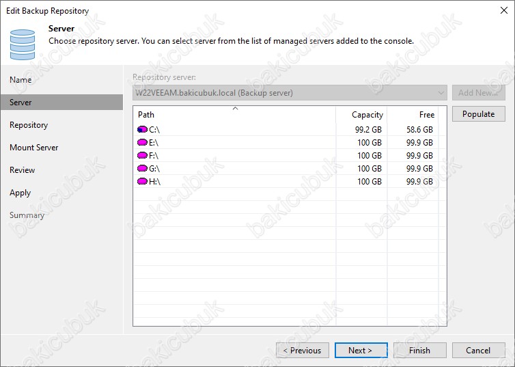Click the Populate button
The height and width of the screenshot is (367, 515).
(x=478, y=114)
